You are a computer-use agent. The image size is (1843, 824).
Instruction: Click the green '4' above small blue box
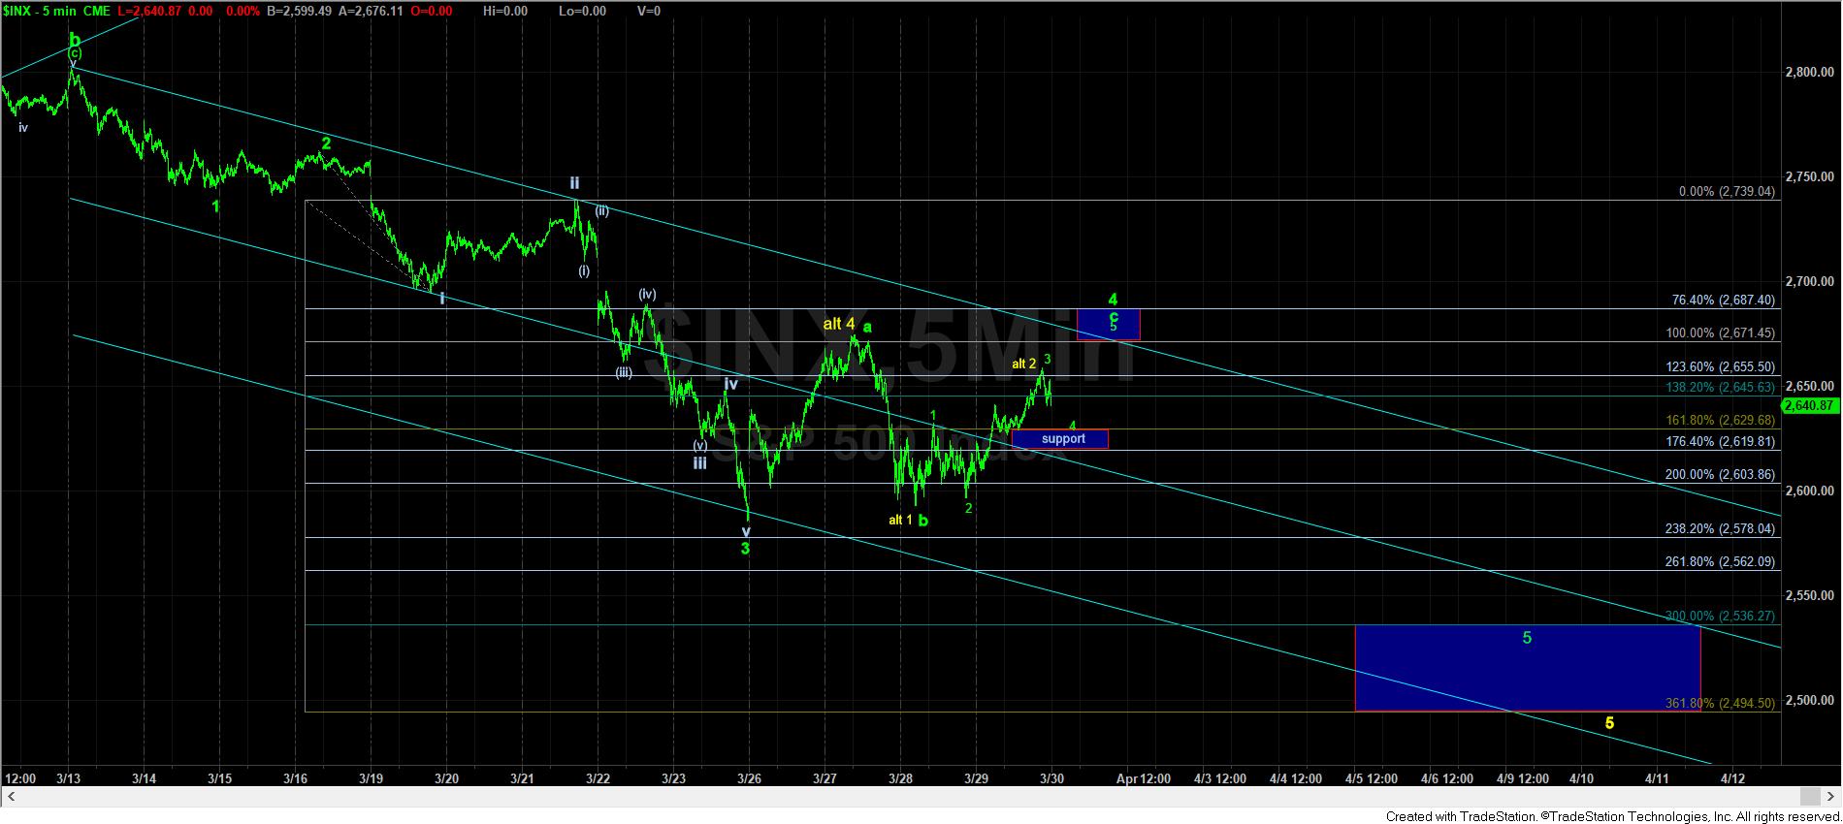pyautogui.click(x=1115, y=300)
